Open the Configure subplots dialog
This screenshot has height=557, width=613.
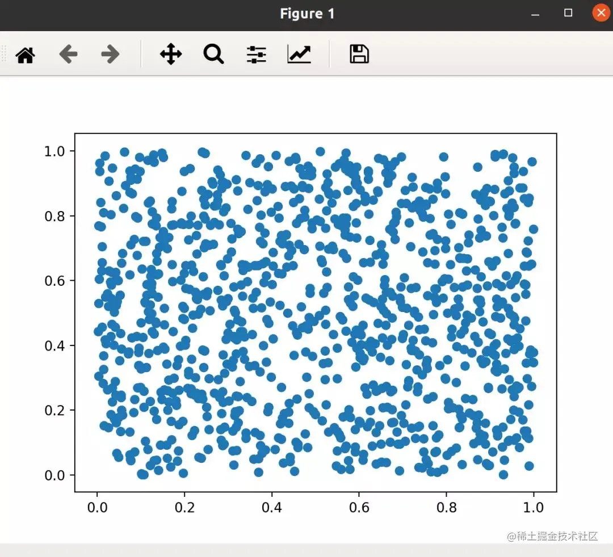[x=257, y=54]
